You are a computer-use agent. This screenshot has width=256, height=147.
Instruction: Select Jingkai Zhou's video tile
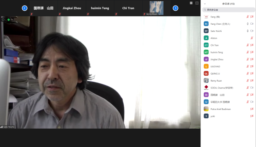click(x=72, y=8)
